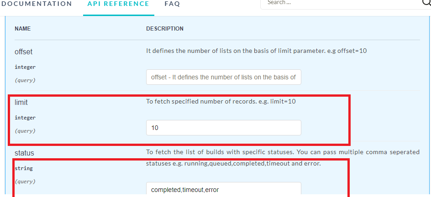Click the status input with completed,timeout,error
This screenshot has height=197, width=431.
[224, 189]
